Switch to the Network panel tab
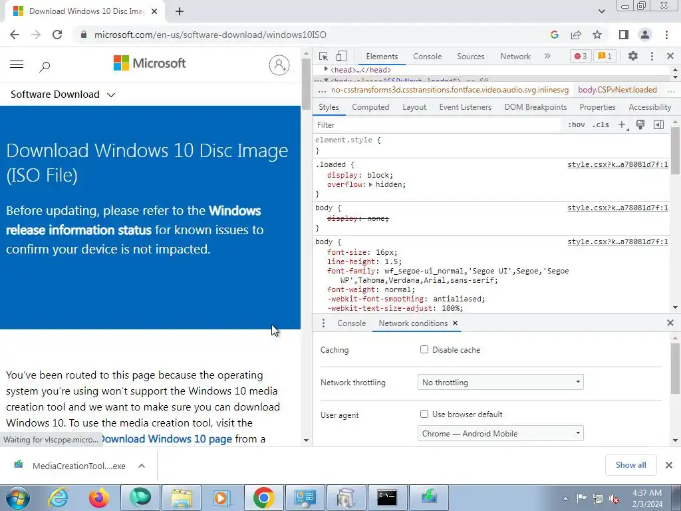 point(515,57)
